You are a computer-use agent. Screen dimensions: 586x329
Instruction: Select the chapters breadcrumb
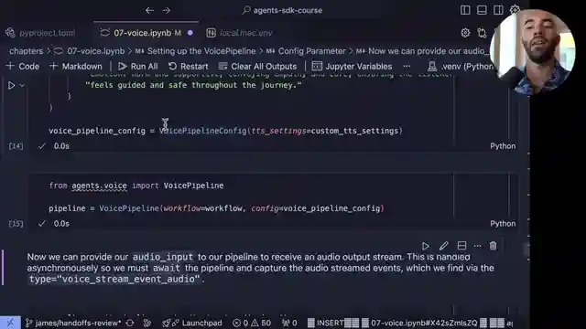tap(26, 51)
